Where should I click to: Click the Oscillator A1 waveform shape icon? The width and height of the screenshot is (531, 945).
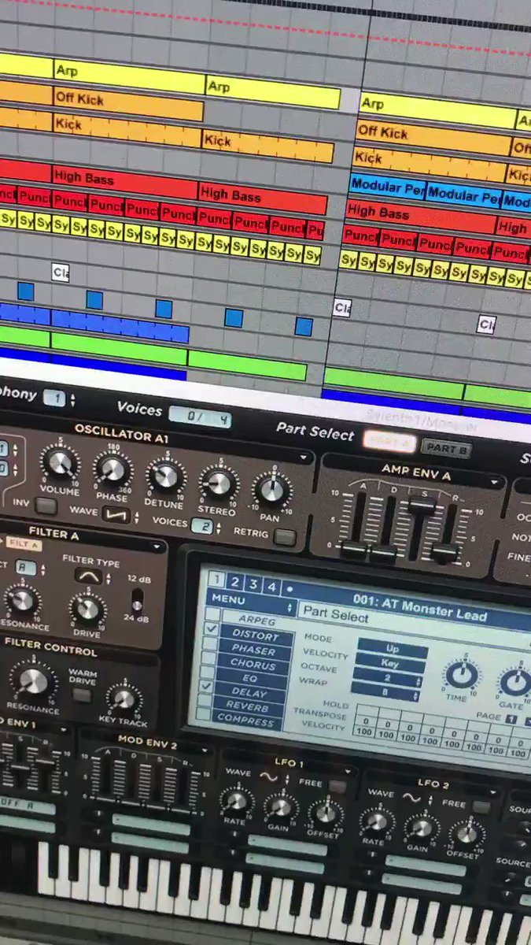115,514
